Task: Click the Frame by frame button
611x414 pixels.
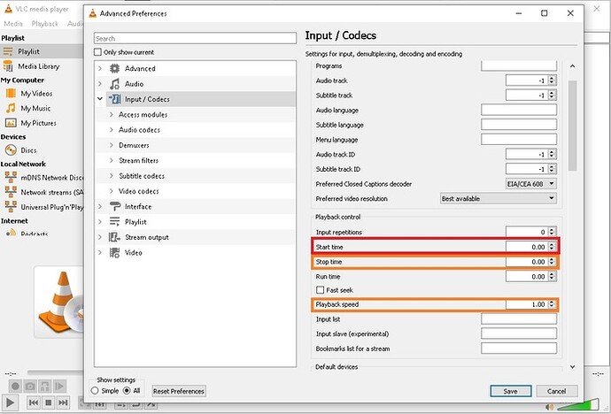Action: click(59, 386)
